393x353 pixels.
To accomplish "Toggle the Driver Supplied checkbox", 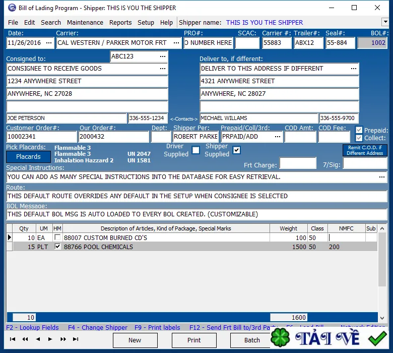I will coord(195,150).
